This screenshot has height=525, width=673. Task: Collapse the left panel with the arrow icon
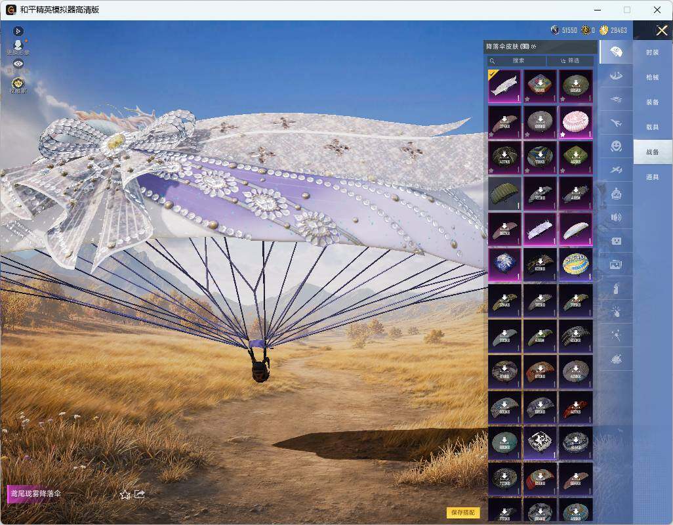(18, 31)
